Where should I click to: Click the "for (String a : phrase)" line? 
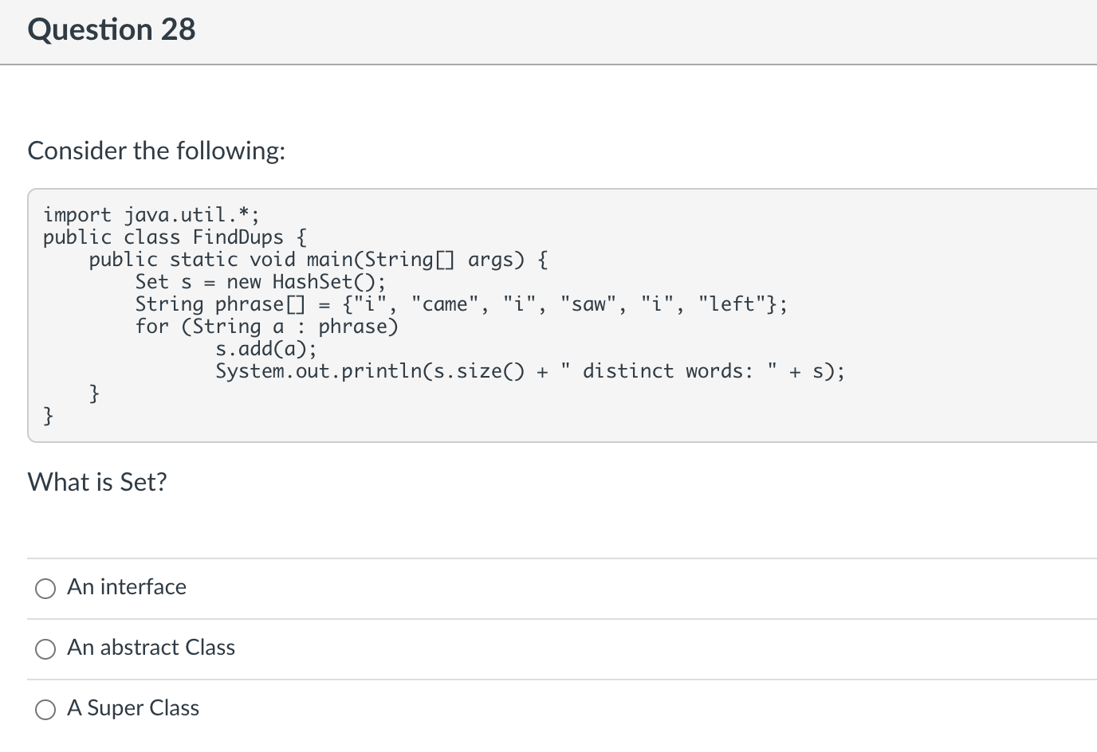[266, 327]
